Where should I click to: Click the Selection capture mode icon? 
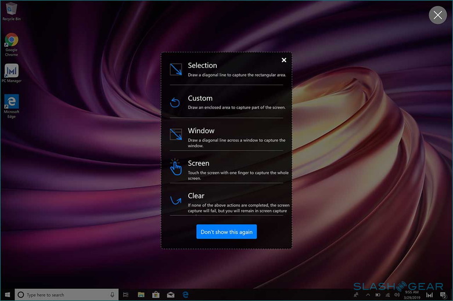[175, 70]
